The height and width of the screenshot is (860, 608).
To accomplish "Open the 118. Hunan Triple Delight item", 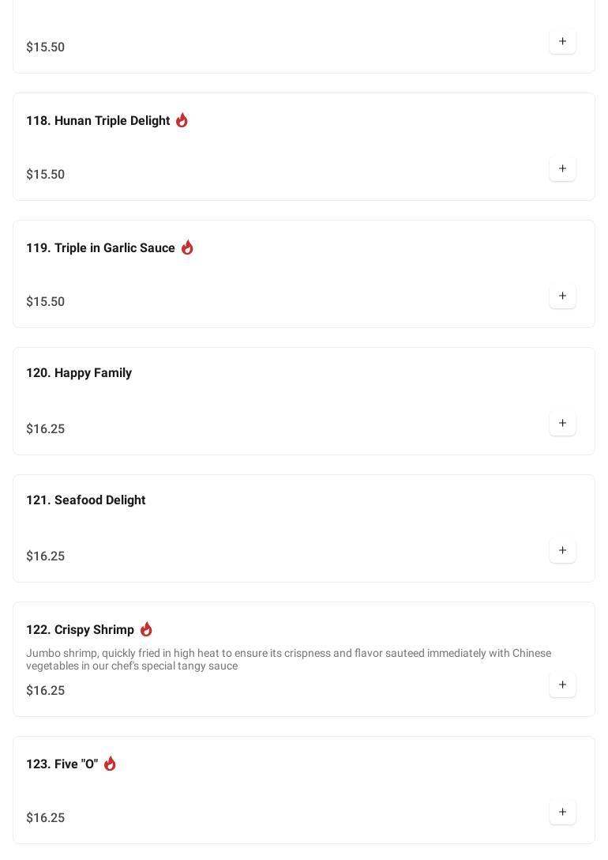I will (98, 121).
